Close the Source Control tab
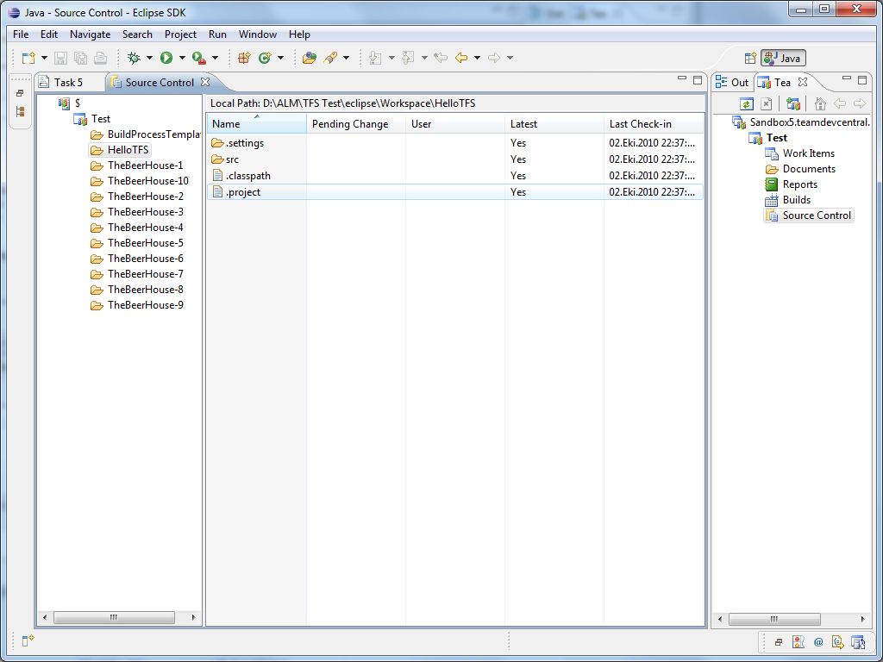 (205, 82)
